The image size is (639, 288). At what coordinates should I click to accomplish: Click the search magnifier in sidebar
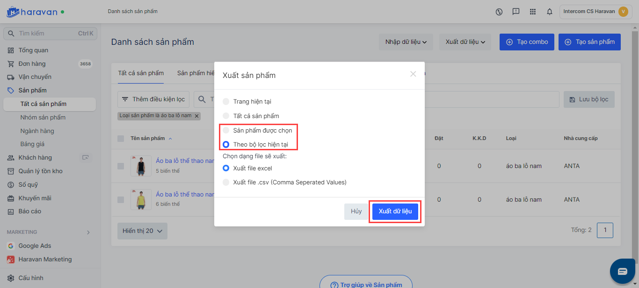click(12, 34)
